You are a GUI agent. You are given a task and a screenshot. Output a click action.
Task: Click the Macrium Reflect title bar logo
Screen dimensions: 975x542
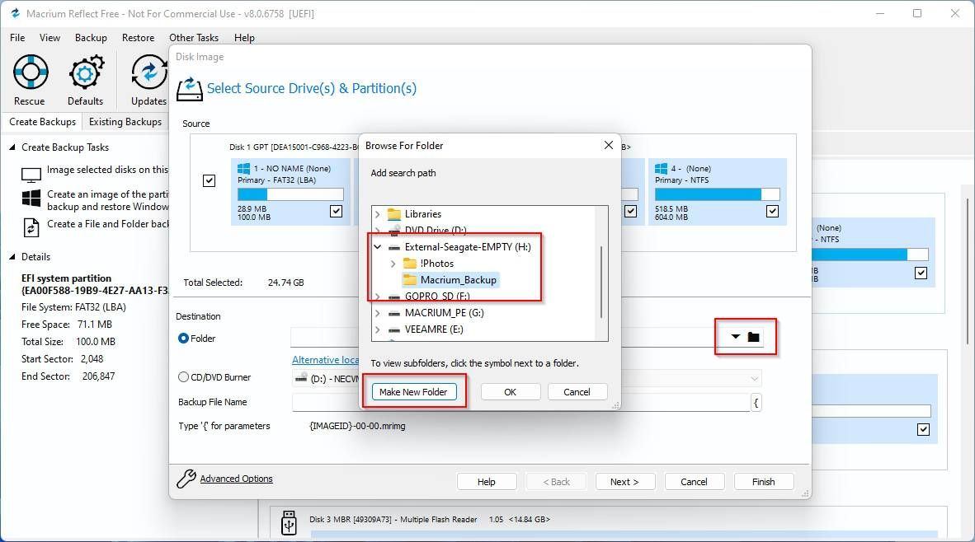pos(15,13)
